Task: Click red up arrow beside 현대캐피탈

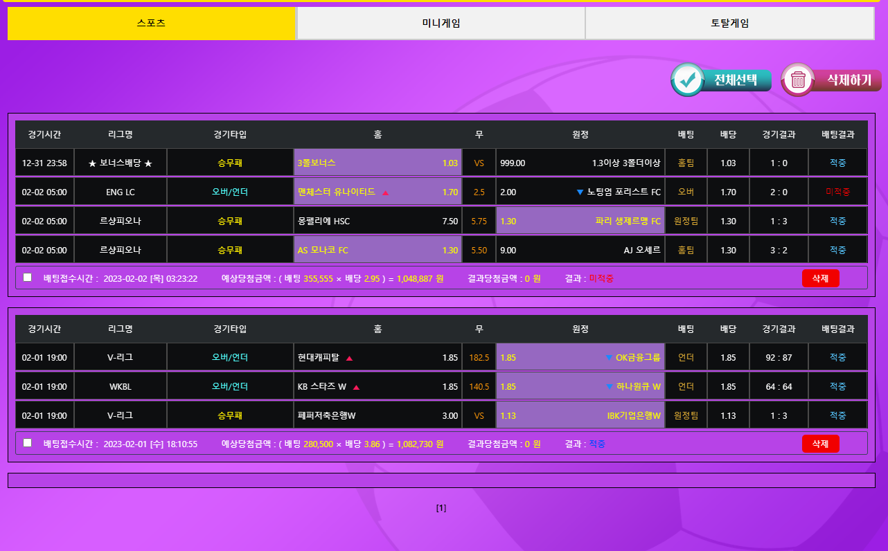Action: 350,359
